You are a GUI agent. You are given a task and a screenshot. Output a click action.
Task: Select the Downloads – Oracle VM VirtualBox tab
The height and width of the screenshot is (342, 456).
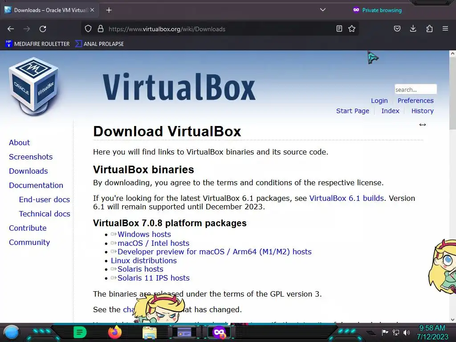(x=49, y=10)
